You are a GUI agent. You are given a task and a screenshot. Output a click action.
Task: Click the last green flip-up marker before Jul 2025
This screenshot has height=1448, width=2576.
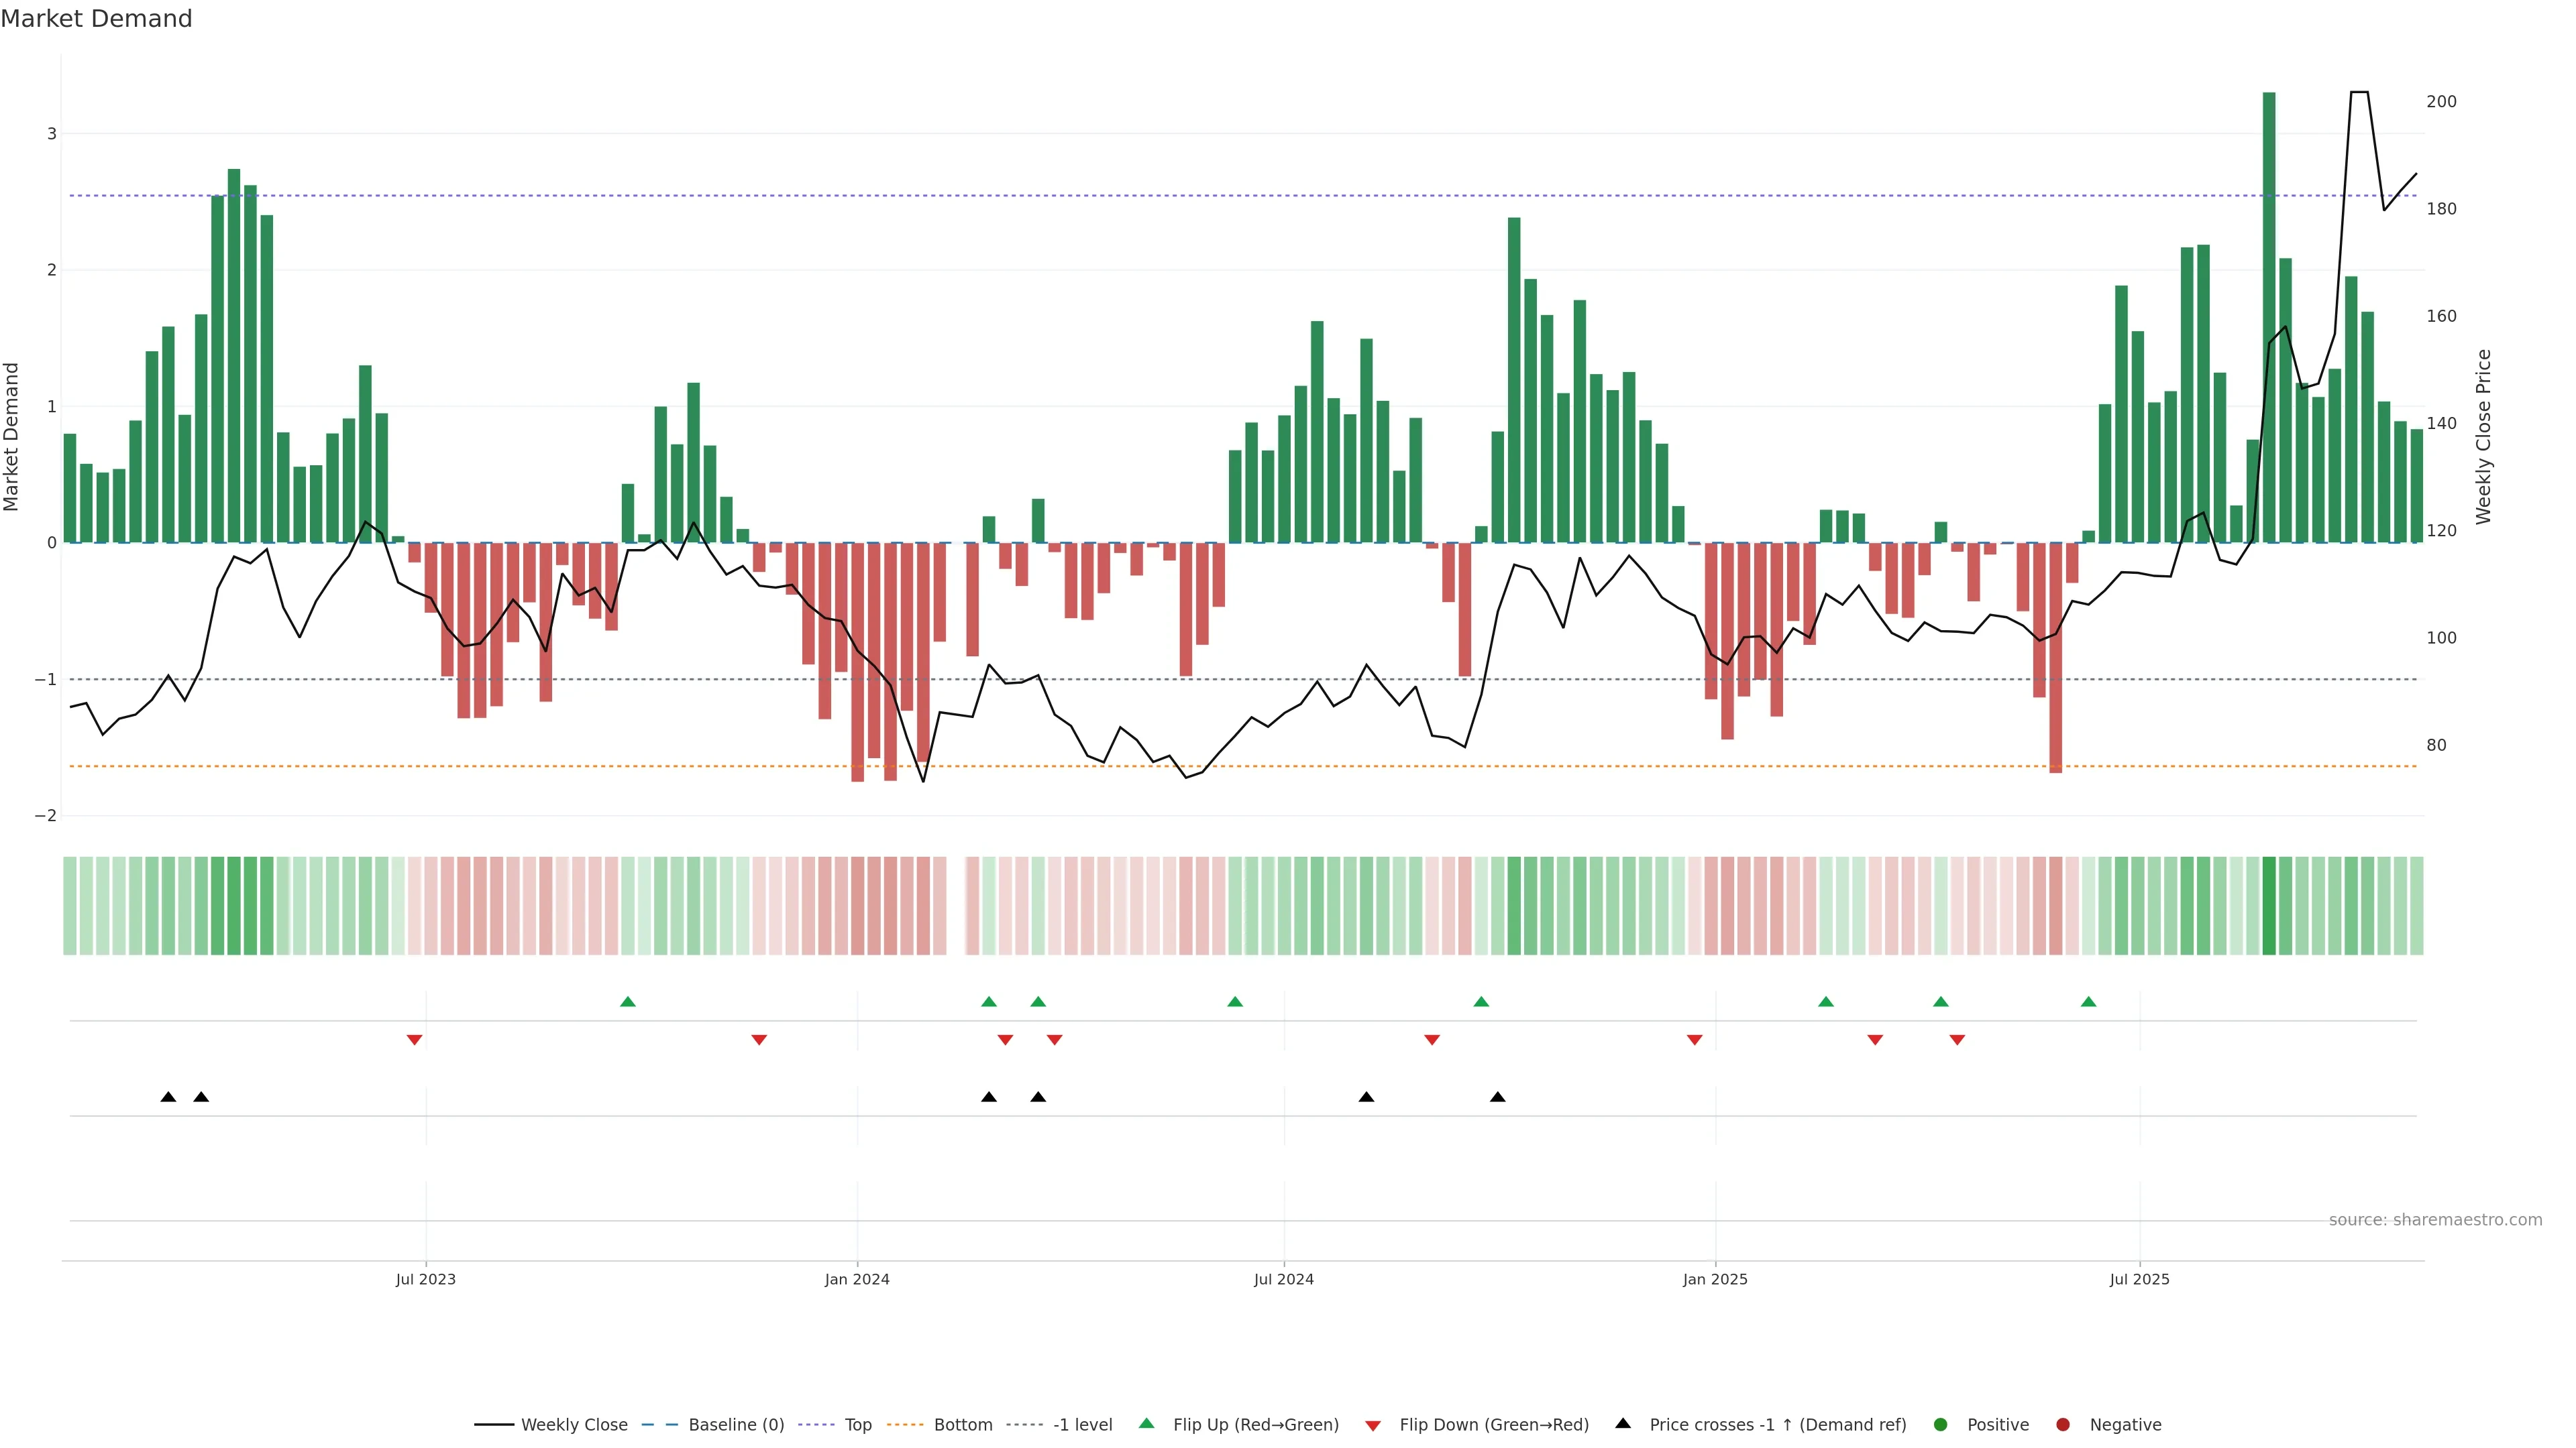[2088, 1002]
